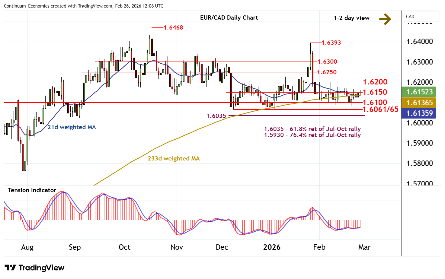
Task: Click the sideways arrow next to 1-2 day view
Action: pos(385,19)
